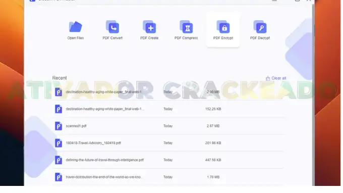Clear all recent files

[x=276, y=78]
